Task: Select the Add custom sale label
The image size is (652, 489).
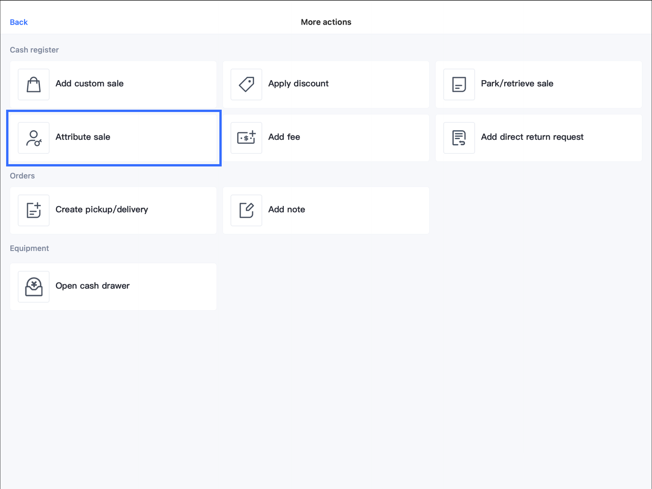Action: pos(89,84)
